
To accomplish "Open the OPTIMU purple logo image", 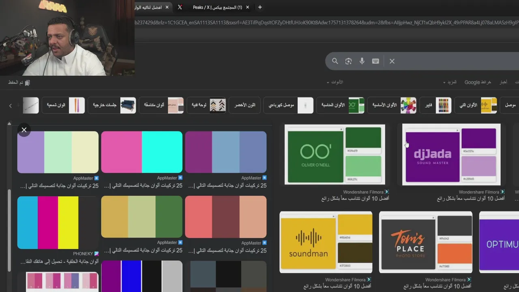I will tap(499, 242).
